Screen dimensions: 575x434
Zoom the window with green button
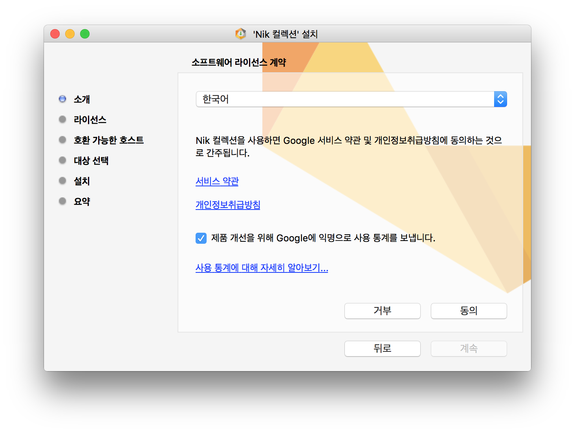tap(85, 34)
